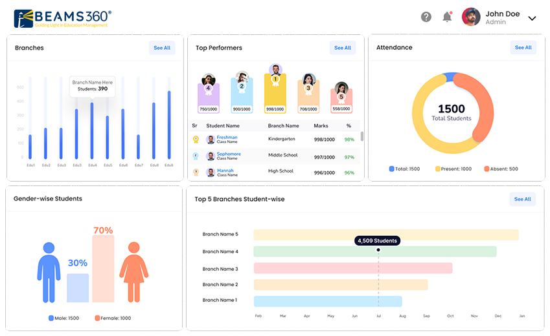This screenshot has height=336, width=550.
Task: Click John Doe's profile avatar
Action: pyautogui.click(x=471, y=17)
